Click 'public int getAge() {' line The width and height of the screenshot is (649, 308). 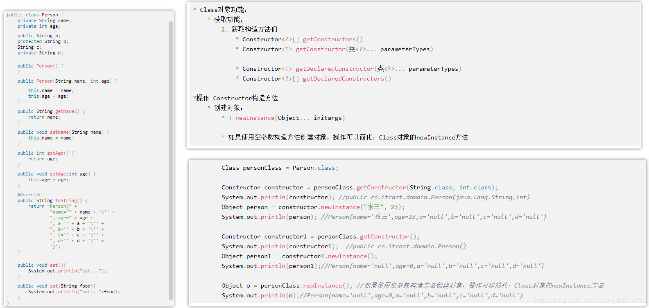[x=46, y=153]
